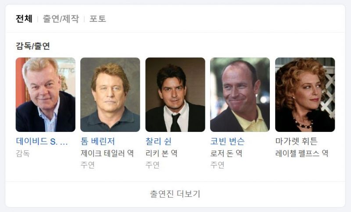Screen dimensions: 351x212
Task: Open the photo labeled 톰 베린저
Action: point(110,95)
